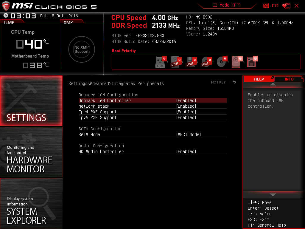Click the BIOS Ver: EB902IMS.830 text
Image resolution: width=305 pixels, height=229 pixels.
[138, 35]
